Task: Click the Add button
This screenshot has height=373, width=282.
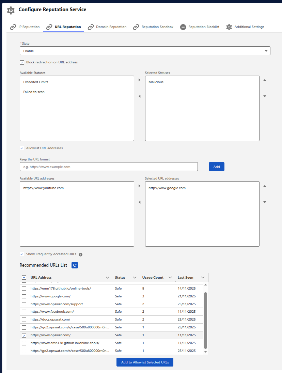Action: 216,167
